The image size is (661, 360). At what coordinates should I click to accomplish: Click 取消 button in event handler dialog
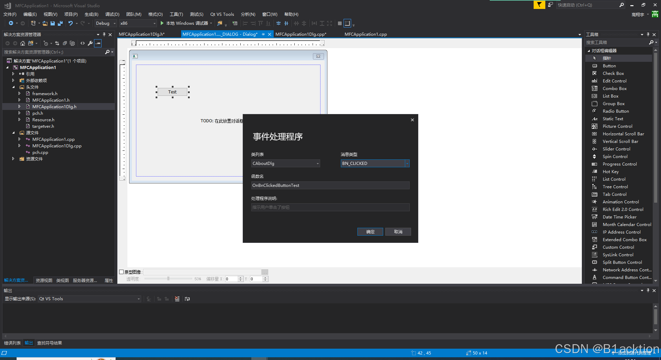click(x=398, y=232)
